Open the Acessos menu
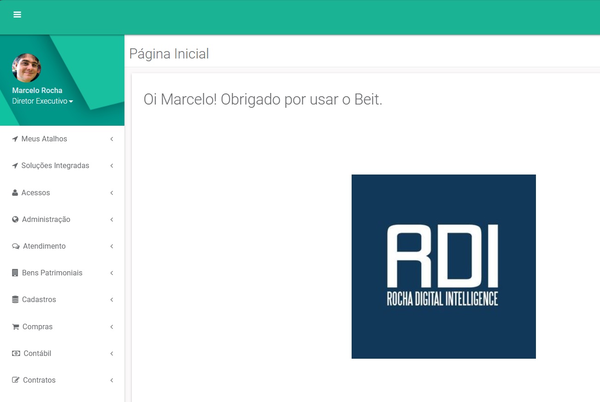600x402 pixels. pyautogui.click(x=62, y=192)
